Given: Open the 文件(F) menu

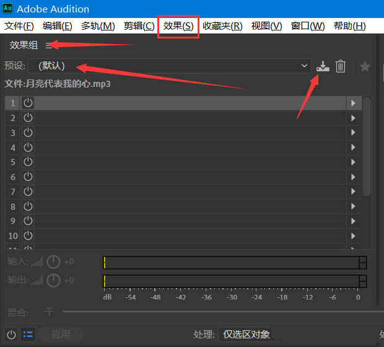Looking at the screenshot, I should (x=19, y=26).
